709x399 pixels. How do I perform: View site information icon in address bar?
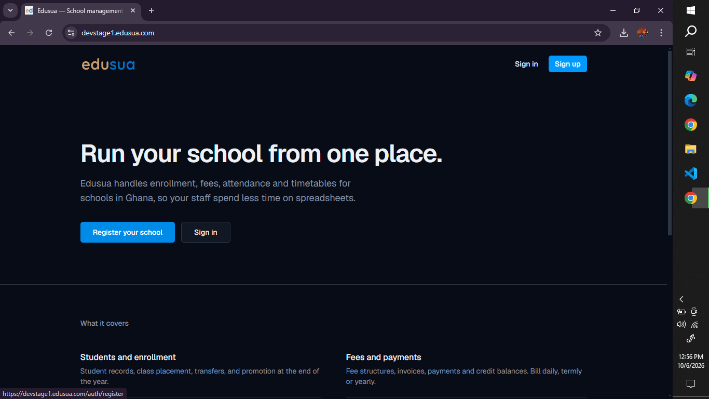pos(72,33)
